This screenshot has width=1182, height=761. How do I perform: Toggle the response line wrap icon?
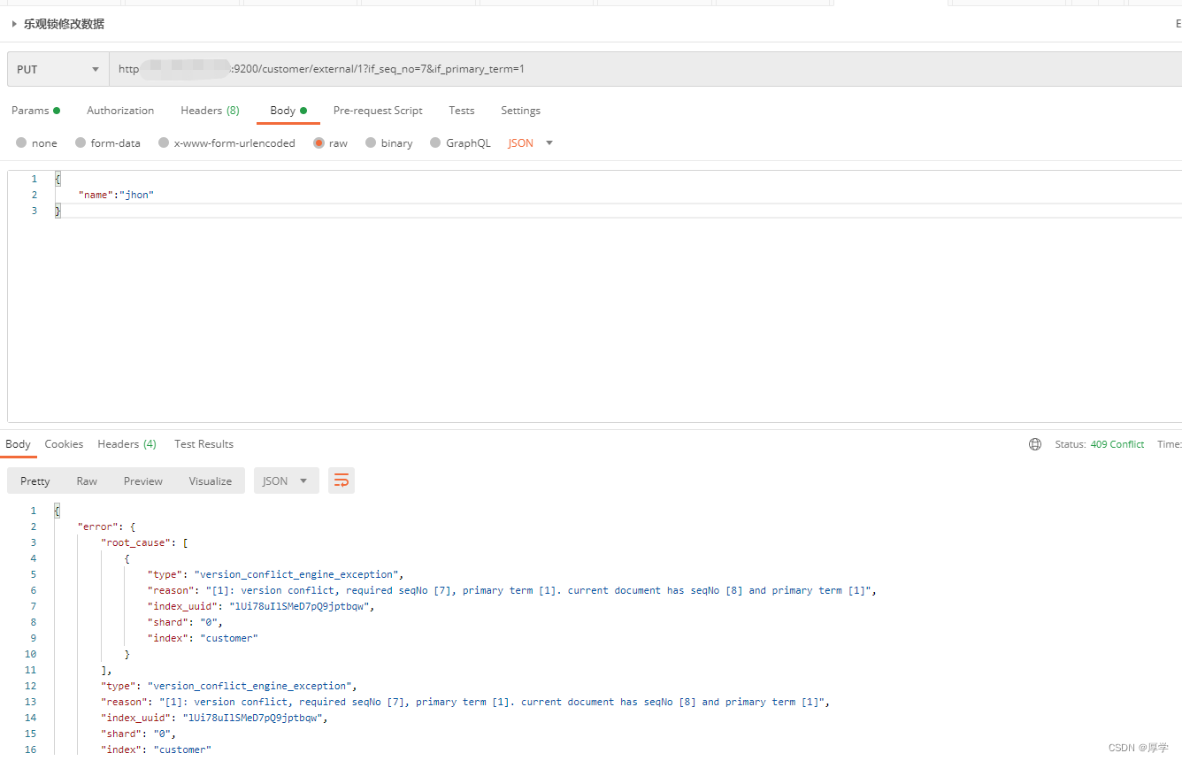tap(342, 481)
